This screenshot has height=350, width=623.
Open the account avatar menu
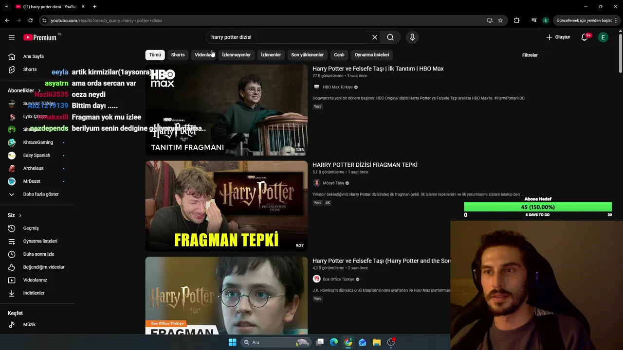(x=603, y=37)
